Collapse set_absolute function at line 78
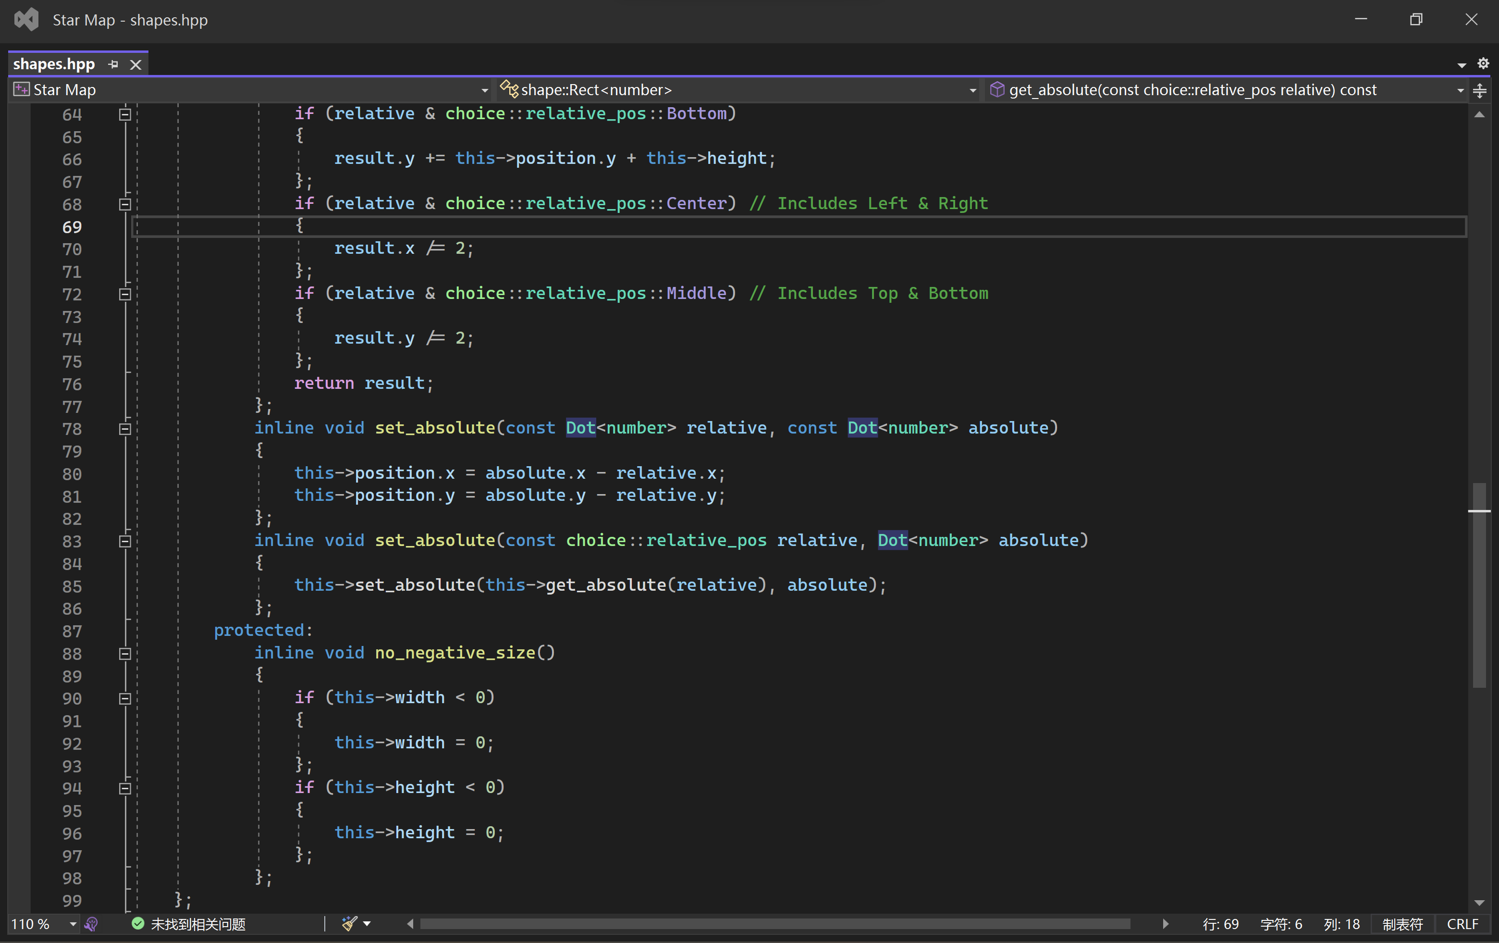 [124, 429]
